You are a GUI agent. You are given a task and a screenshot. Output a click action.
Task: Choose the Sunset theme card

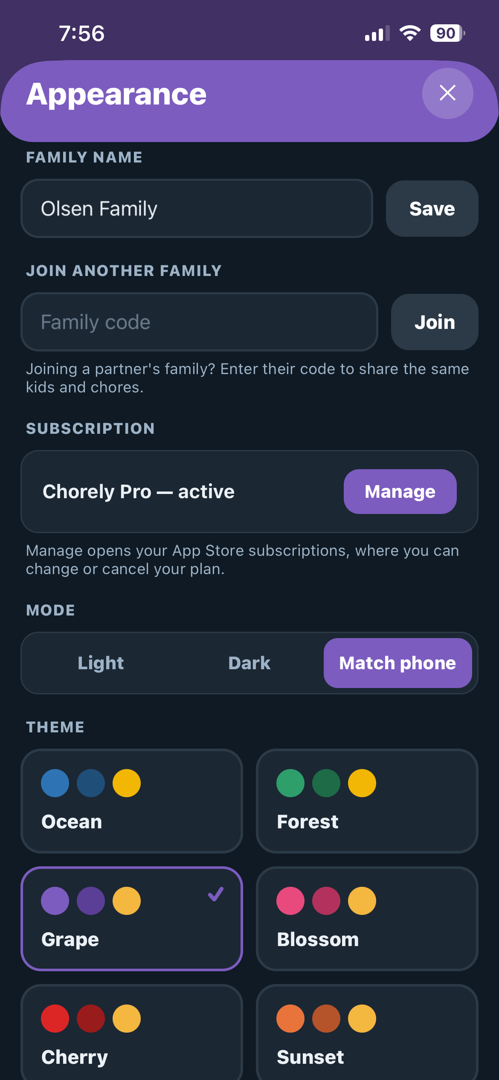(367, 1032)
